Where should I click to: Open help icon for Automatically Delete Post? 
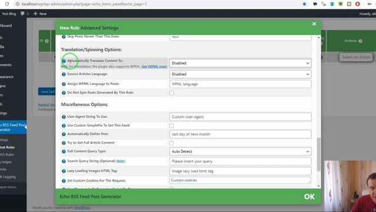click(64, 134)
